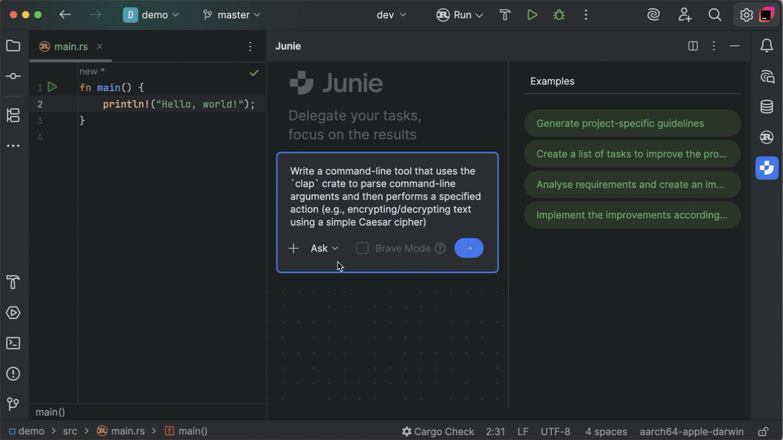Click the main() sticky breadcrumb below editor
The image size is (783, 440).
(x=50, y=413)
